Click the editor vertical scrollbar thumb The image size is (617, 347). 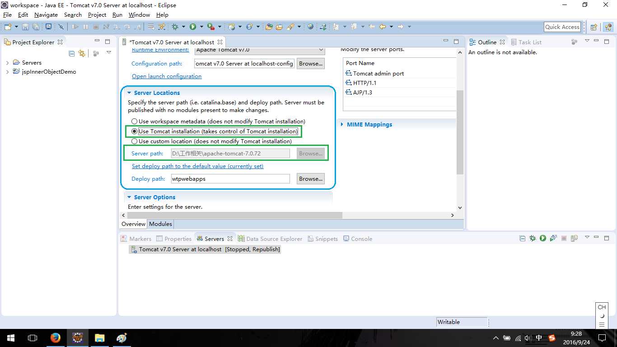point(460,132)
